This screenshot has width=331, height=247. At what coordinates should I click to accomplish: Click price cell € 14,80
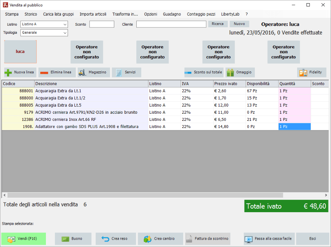(x=230, y=127)
